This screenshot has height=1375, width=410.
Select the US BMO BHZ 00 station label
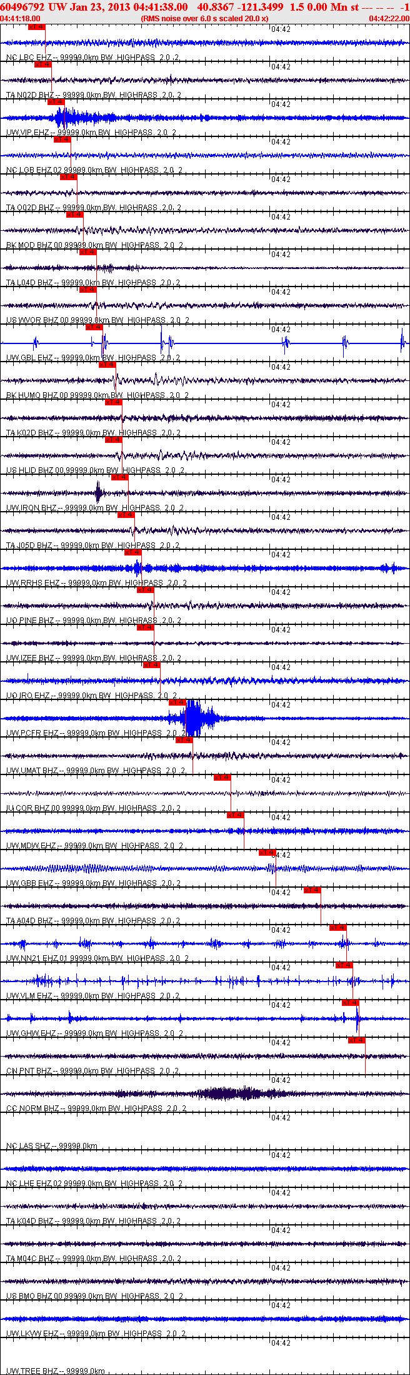[95, 1296]
